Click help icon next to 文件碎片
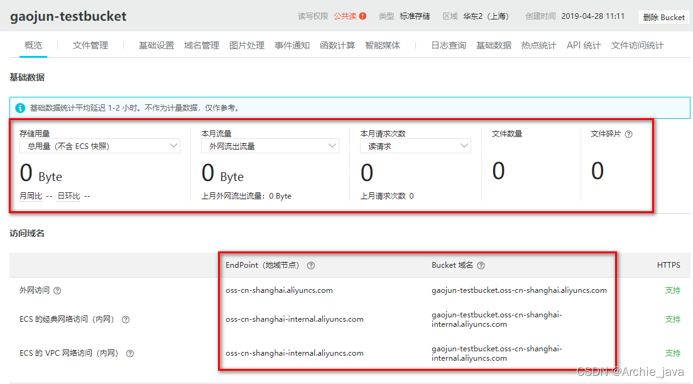The image size is (693, 384). [x=628, y=134]
